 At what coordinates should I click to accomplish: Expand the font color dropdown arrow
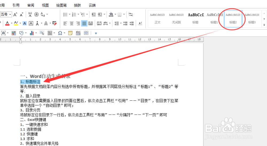pos(11,23)
